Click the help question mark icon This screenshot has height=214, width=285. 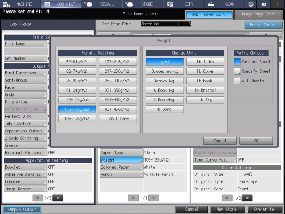click(277, 4)
